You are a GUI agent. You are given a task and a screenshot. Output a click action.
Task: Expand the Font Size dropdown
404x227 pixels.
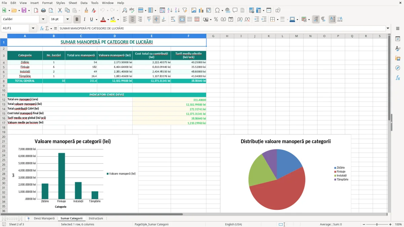click(68, 20)
